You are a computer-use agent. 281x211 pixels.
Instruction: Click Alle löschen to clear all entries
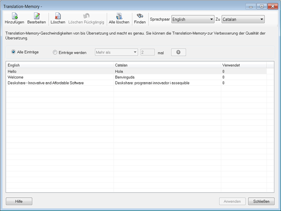tap(119, 18)
